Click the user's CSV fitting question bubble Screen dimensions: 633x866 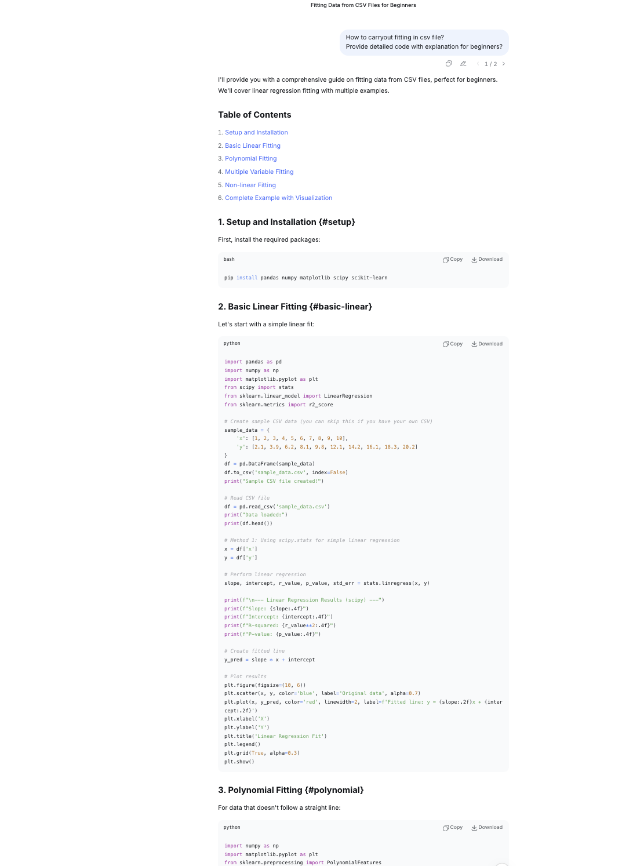424,42
